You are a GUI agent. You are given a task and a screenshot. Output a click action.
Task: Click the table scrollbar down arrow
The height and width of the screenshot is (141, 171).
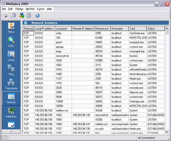tap(167, 131)
